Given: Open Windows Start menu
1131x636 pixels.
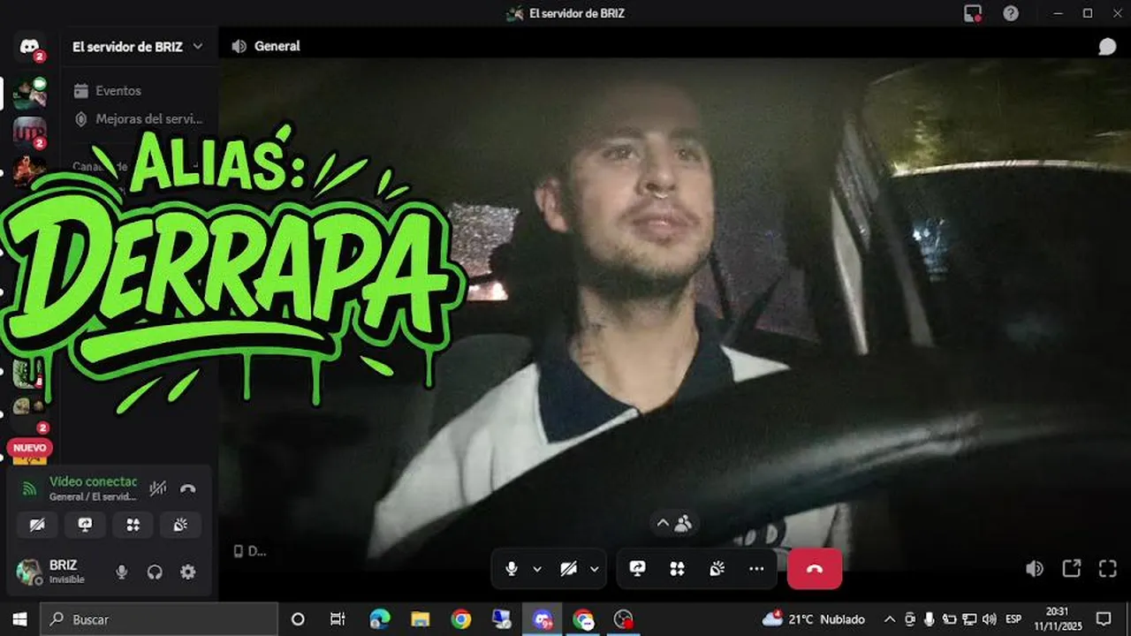Looking at the screenshot, I should coord(19,619).
